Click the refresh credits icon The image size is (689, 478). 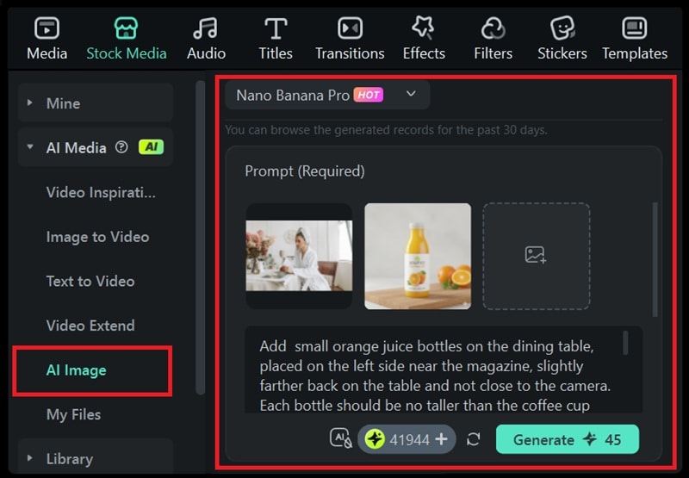click(x=473, y=439)
